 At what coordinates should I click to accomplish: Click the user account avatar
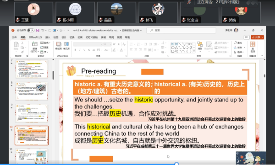click(x=236, y=30)
